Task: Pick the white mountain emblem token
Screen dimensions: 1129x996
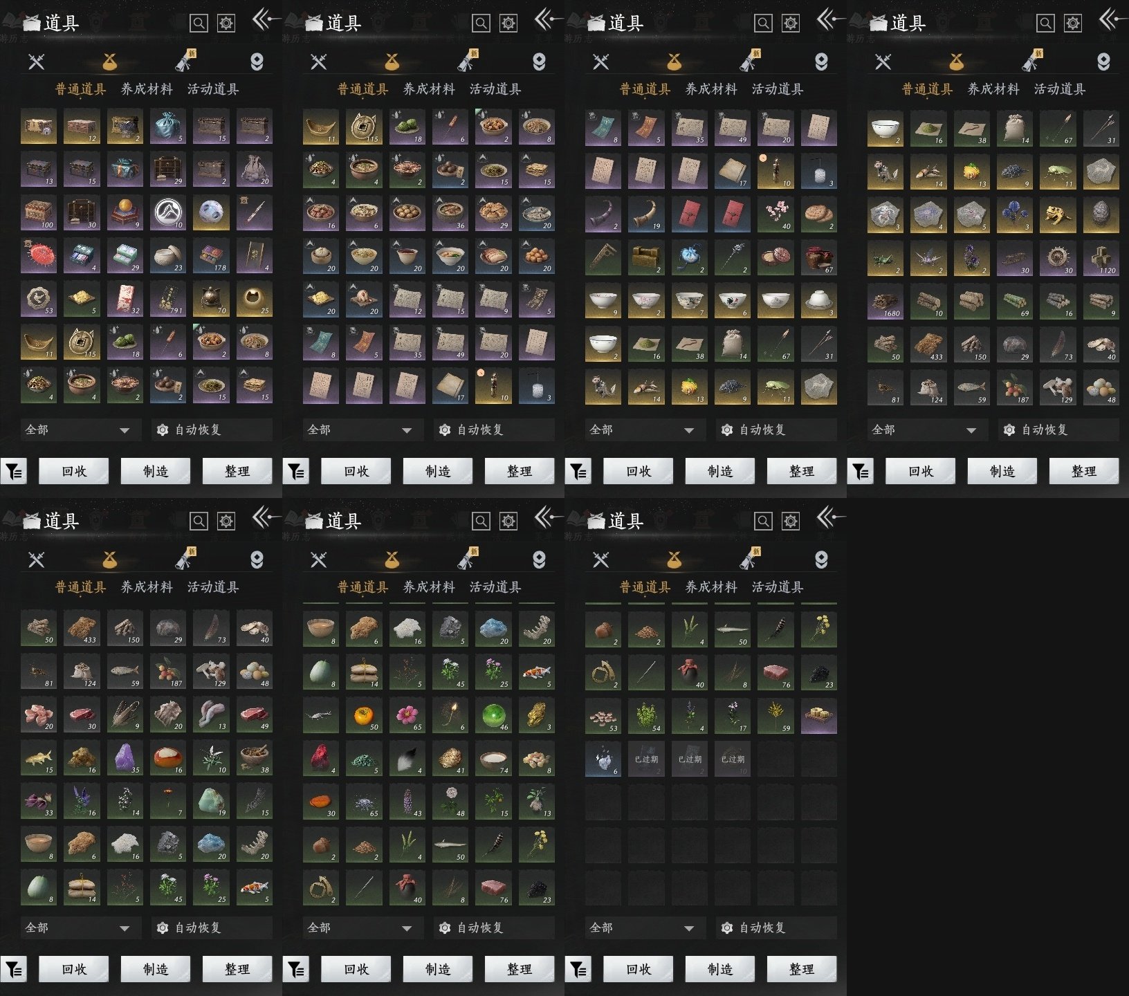Action: click(167, 213)
